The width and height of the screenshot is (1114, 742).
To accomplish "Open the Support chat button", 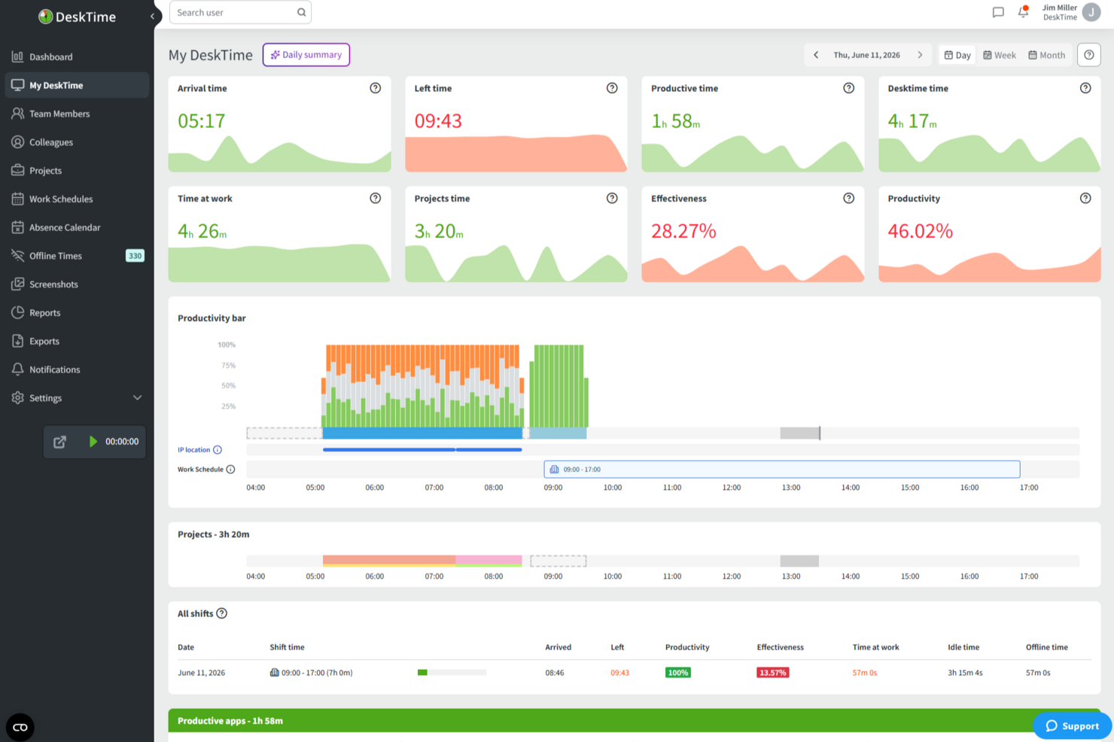I will coord(1073,725).
